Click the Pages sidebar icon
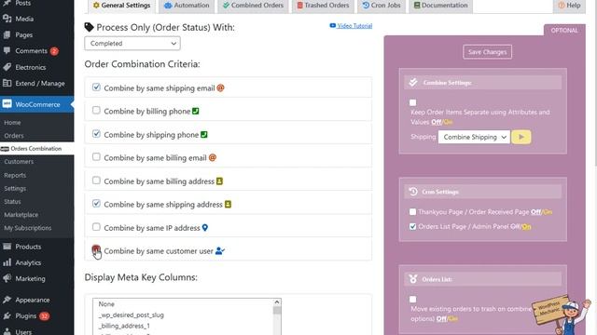Viewport: 597px width, 335px height. click(7, 35)
